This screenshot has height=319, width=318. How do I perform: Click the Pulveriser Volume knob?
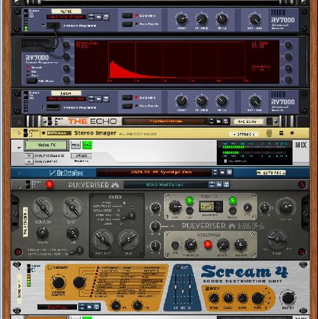(x=286, y=207)
